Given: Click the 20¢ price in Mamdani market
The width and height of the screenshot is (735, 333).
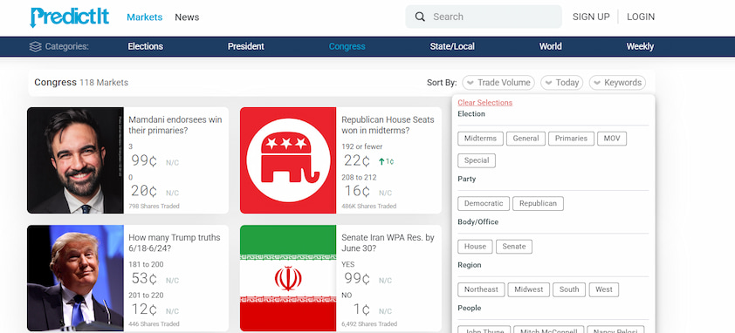Looking at the screenshot, I should [x=144, y=191].
